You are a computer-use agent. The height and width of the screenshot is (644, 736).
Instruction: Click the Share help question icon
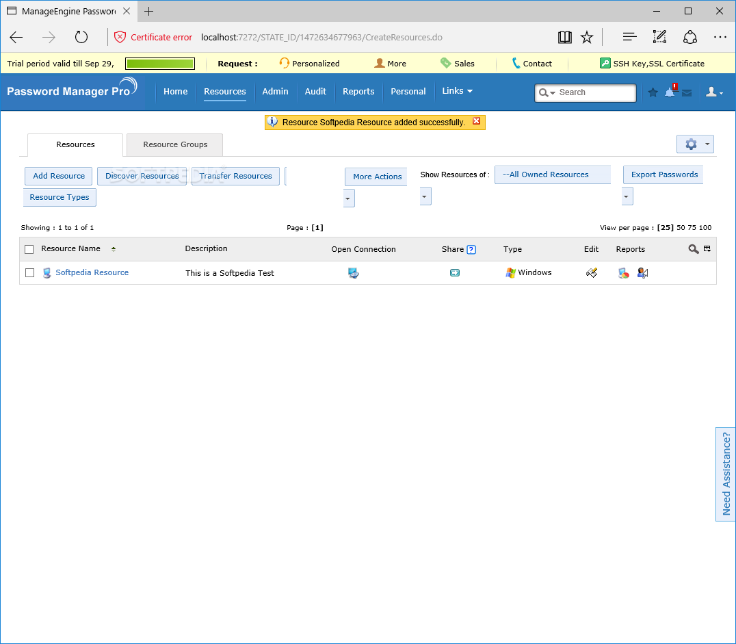[x=471, y=249]
